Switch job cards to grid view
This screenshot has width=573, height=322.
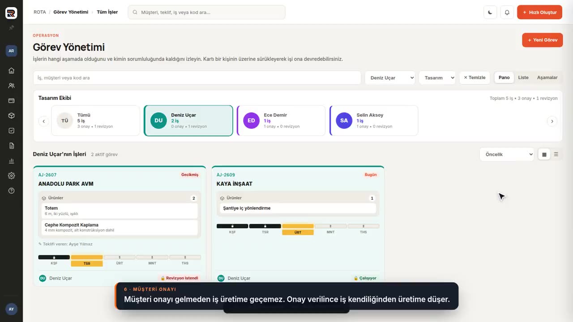544,154
